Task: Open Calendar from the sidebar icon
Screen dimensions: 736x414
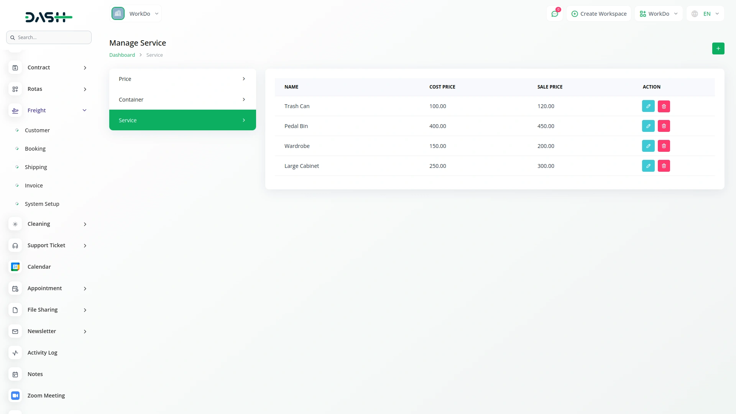Action: [x=15, y=267]
